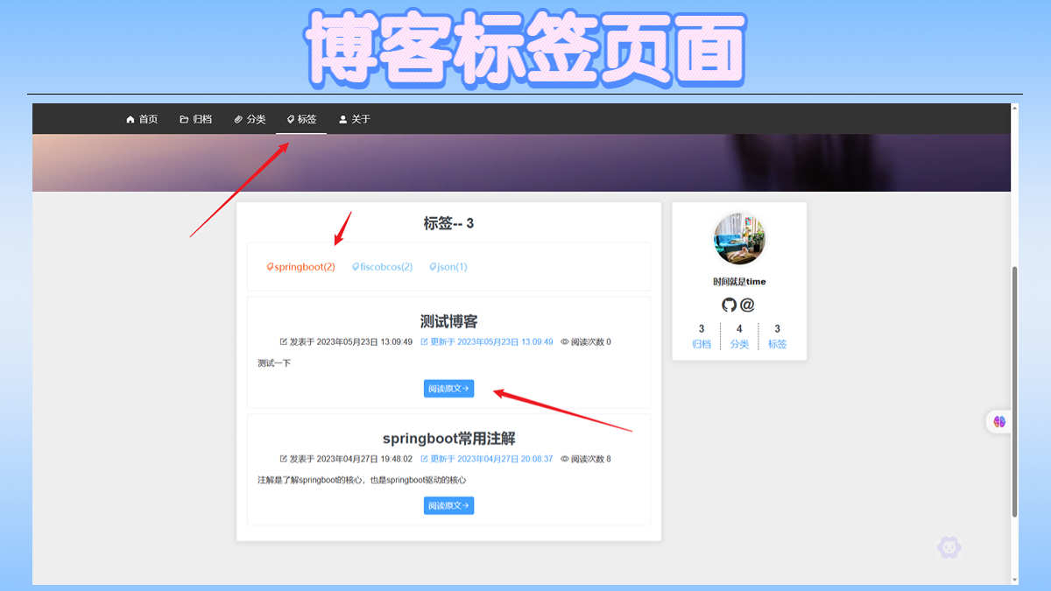Open 分类 link in profile card stats
The height and width of the screenshot is (591, 1051).
(x=739, y=344)
